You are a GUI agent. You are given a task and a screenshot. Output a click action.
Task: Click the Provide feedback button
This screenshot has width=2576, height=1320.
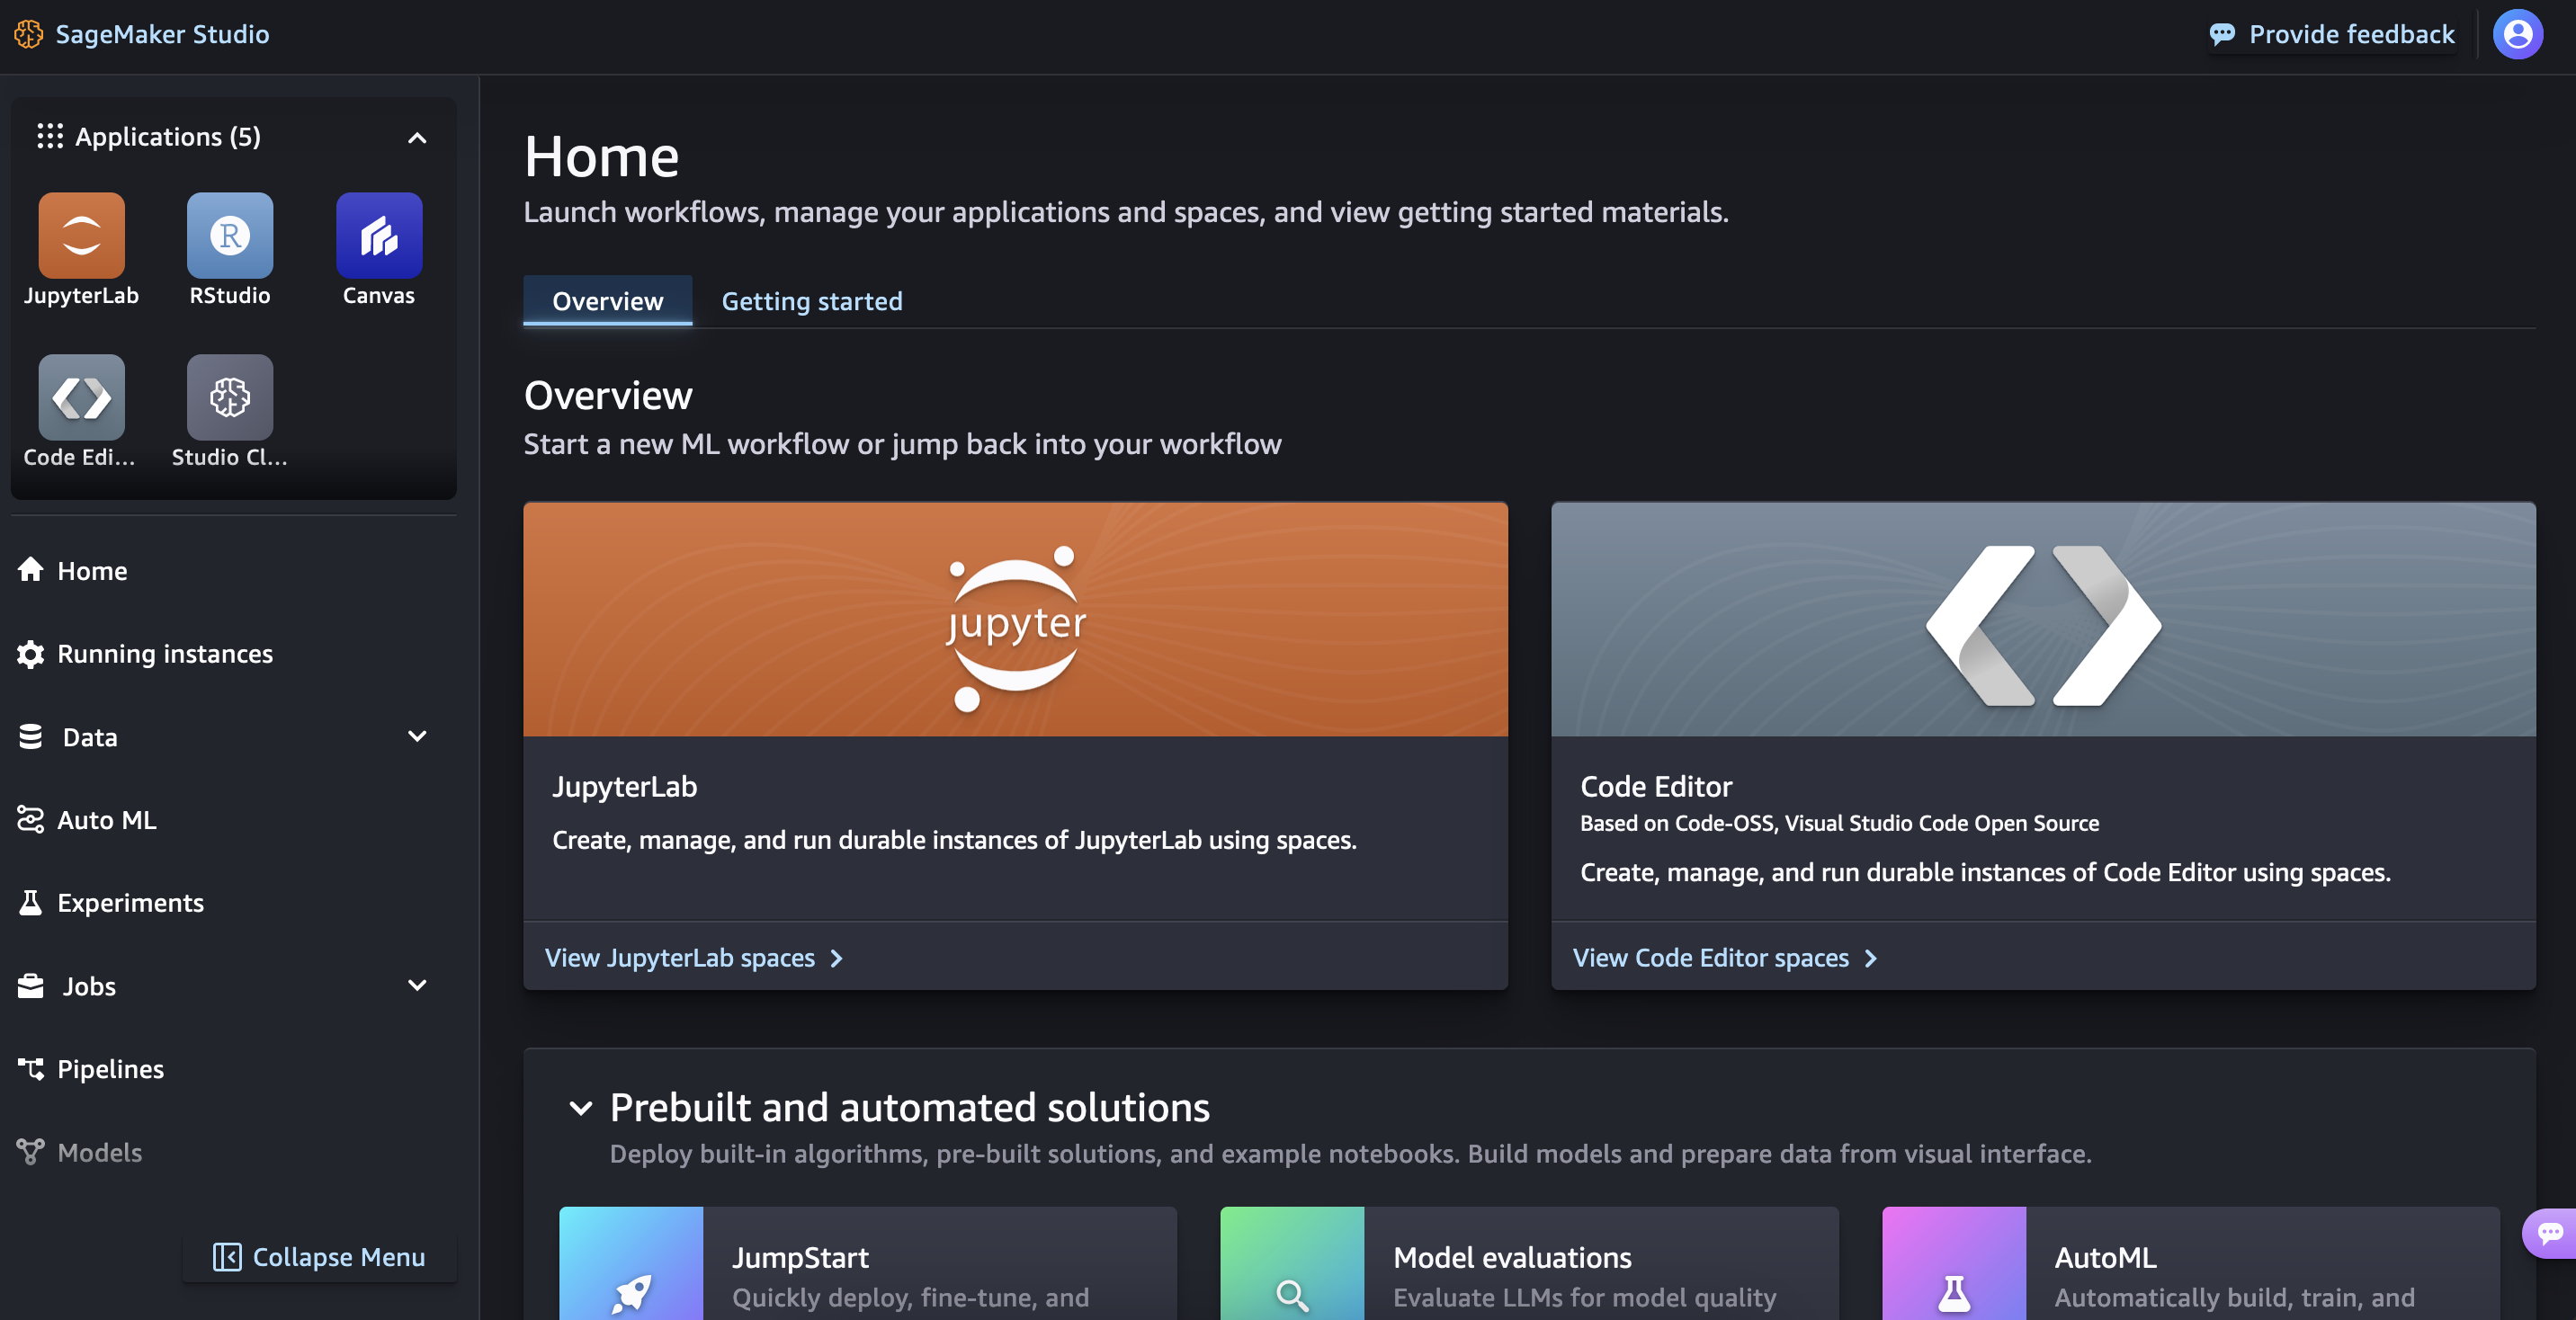(x=2331, y=34)
